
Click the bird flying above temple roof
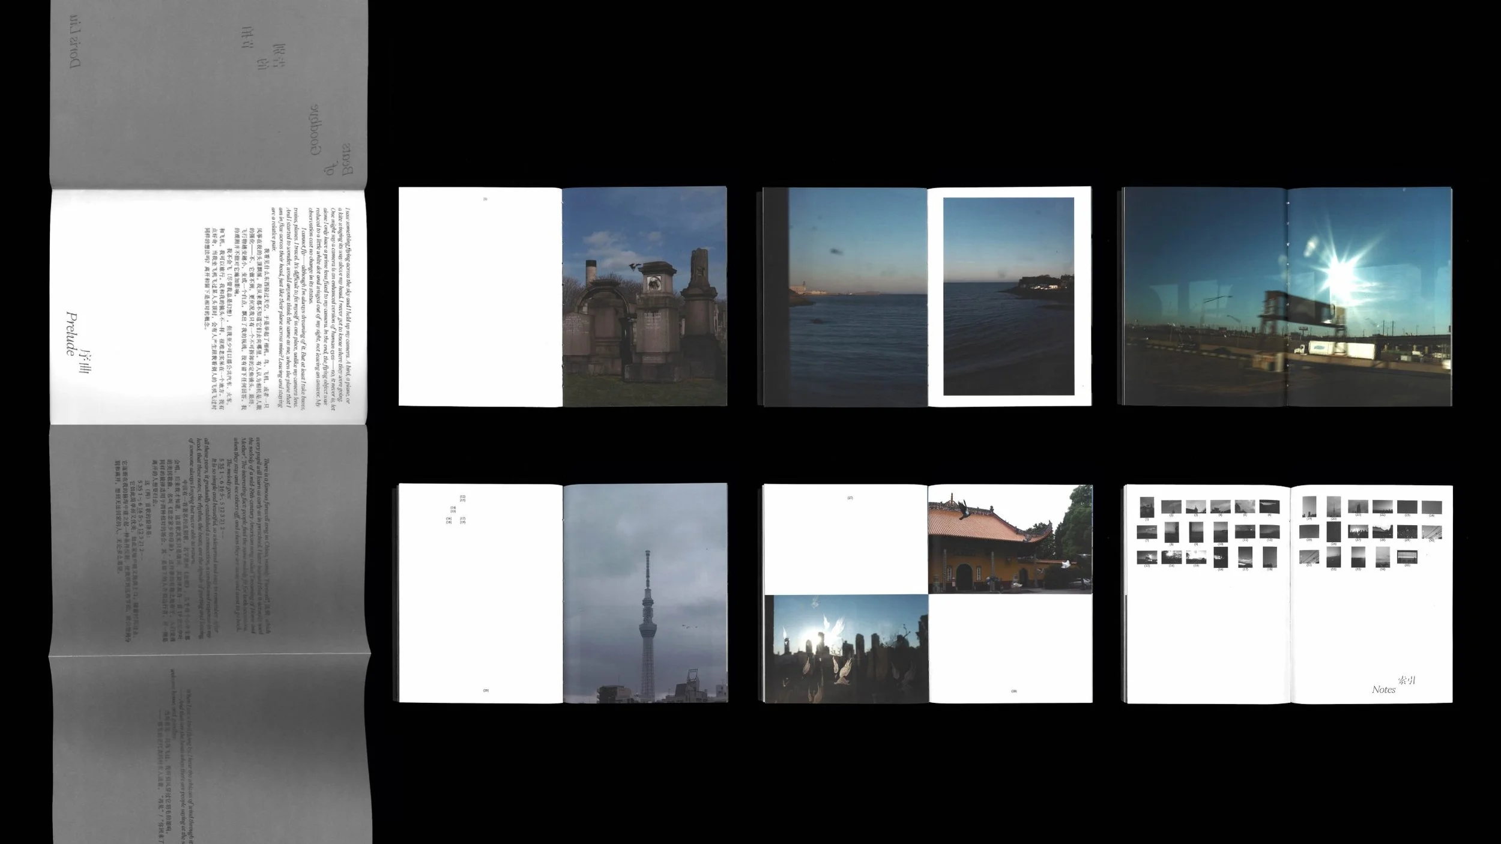click(963, 510)
